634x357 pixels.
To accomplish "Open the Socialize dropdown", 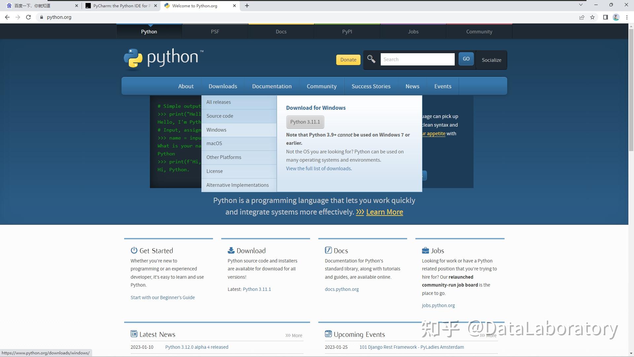I will point(491,60).
